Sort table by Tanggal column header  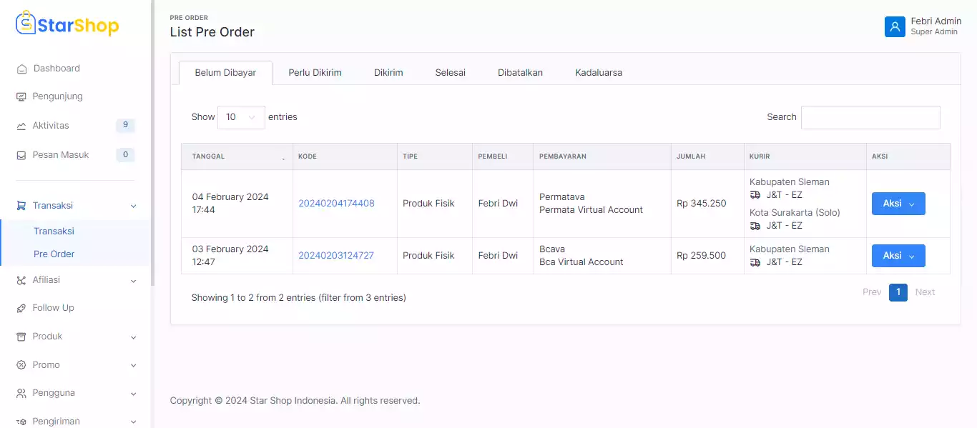tap(237, 156)
